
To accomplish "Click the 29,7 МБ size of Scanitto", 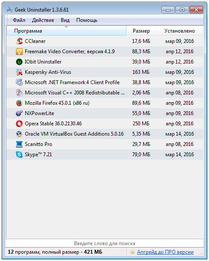I will click(x=141, y=144).
